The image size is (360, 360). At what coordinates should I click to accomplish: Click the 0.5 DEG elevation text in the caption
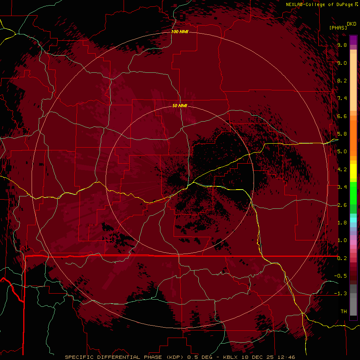(x=200, y=357)
